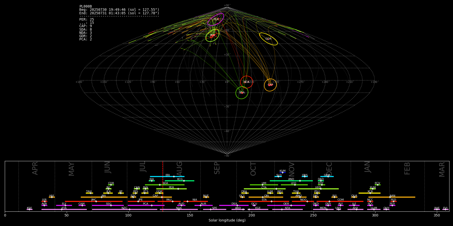
Task: Click the NZC shower bar in timeline
Action: (x=125, y=209)
